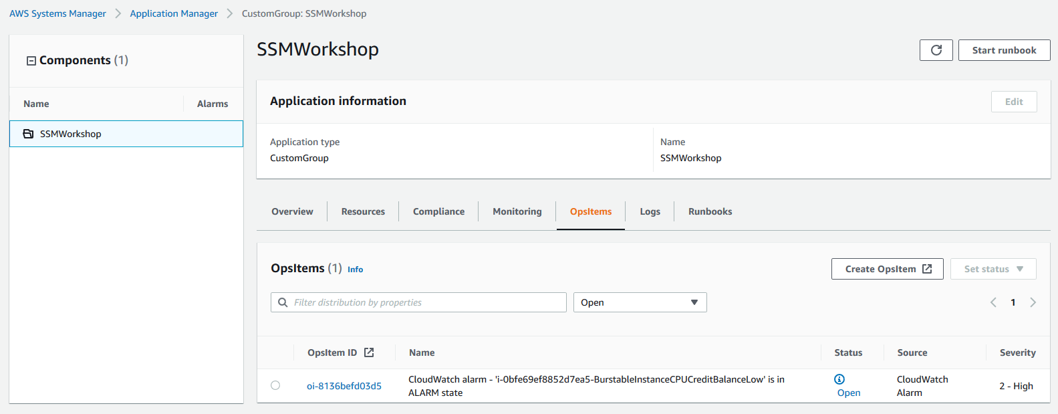The image size is (1058, 414).
Task: Go to previous page arrow
Action: coord(993,302)
